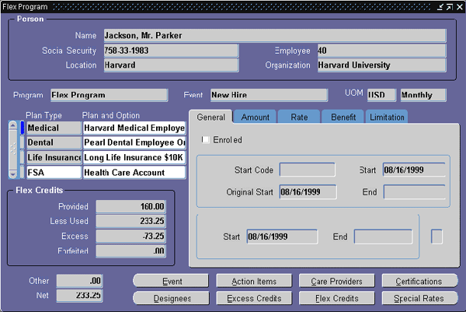Click the Start Code field

click(307, 170)
